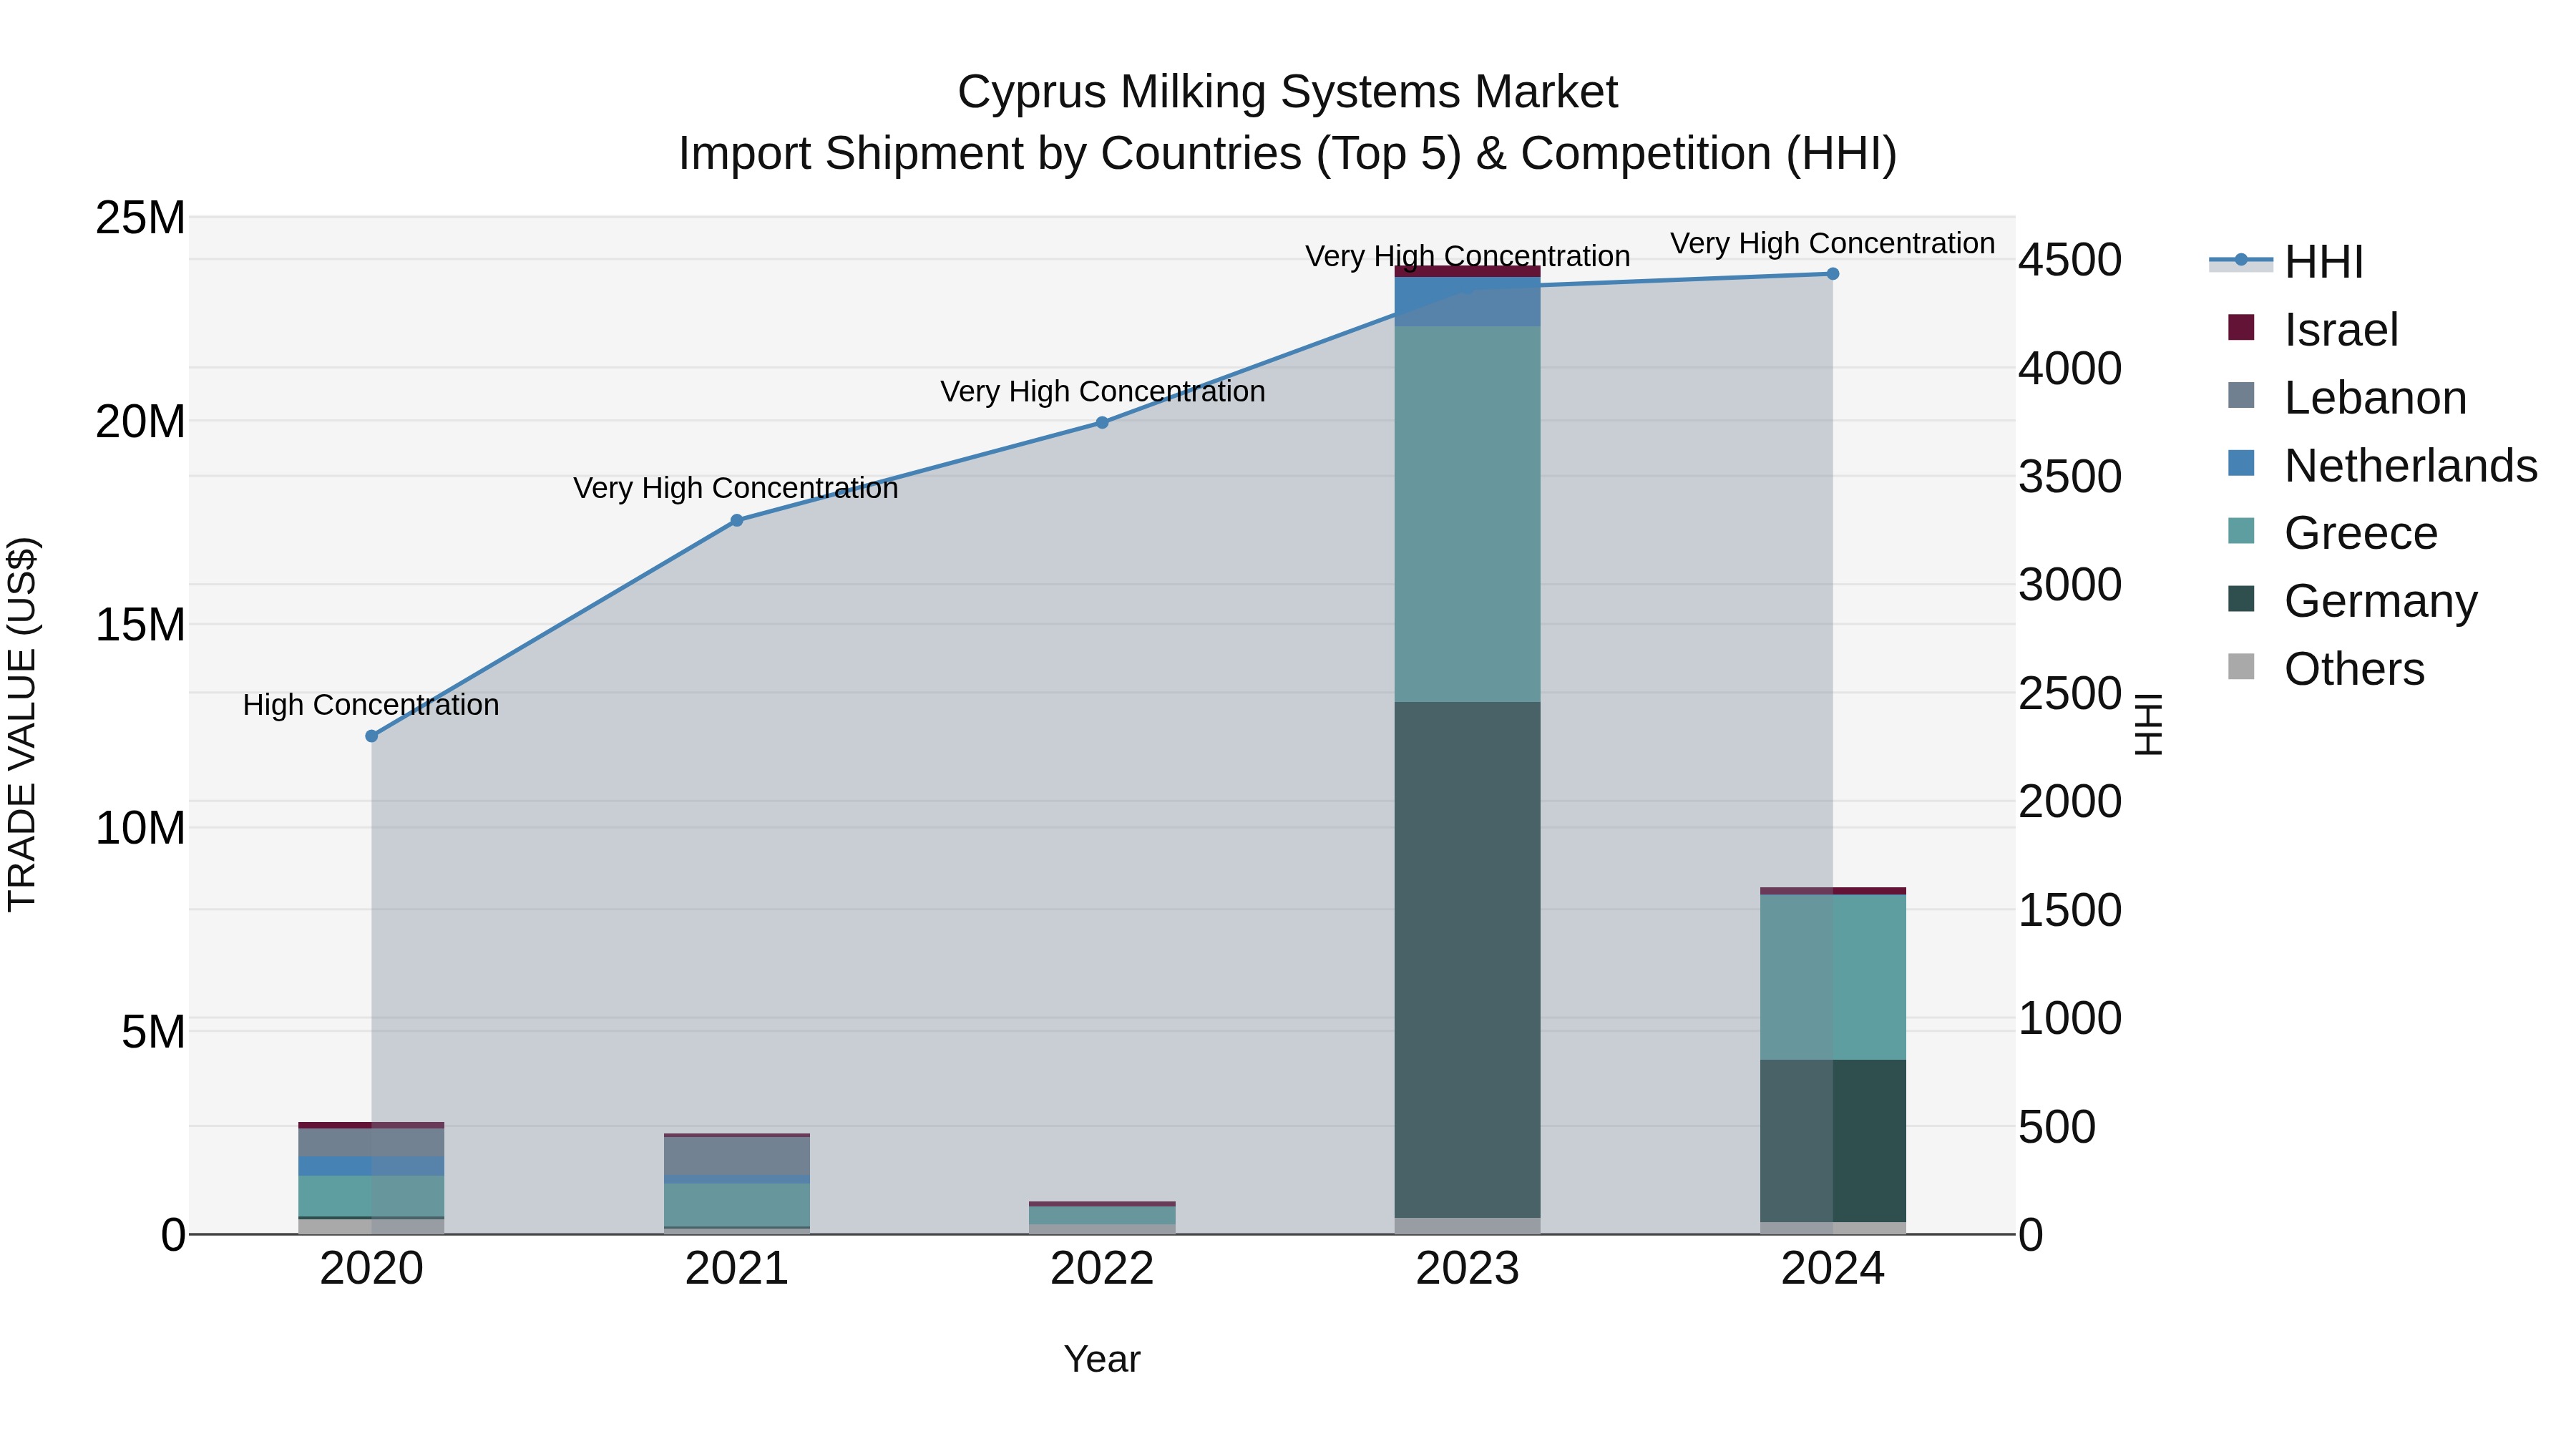The height and width of the screenshot is (1449, 2576).
Task: Click the 'High Concentration' annotation at 2020
Action: [371, 705]
